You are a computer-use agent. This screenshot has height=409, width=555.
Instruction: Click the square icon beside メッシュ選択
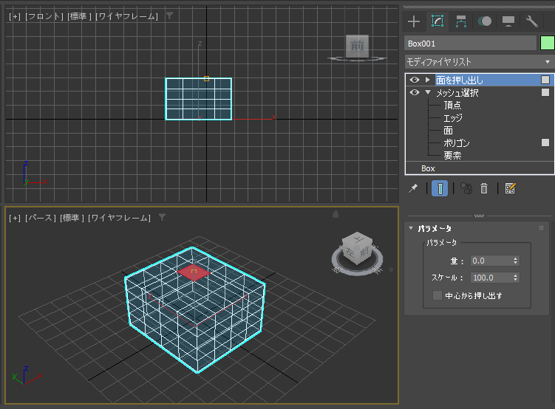pyautogui.click(x=545, y=92)
